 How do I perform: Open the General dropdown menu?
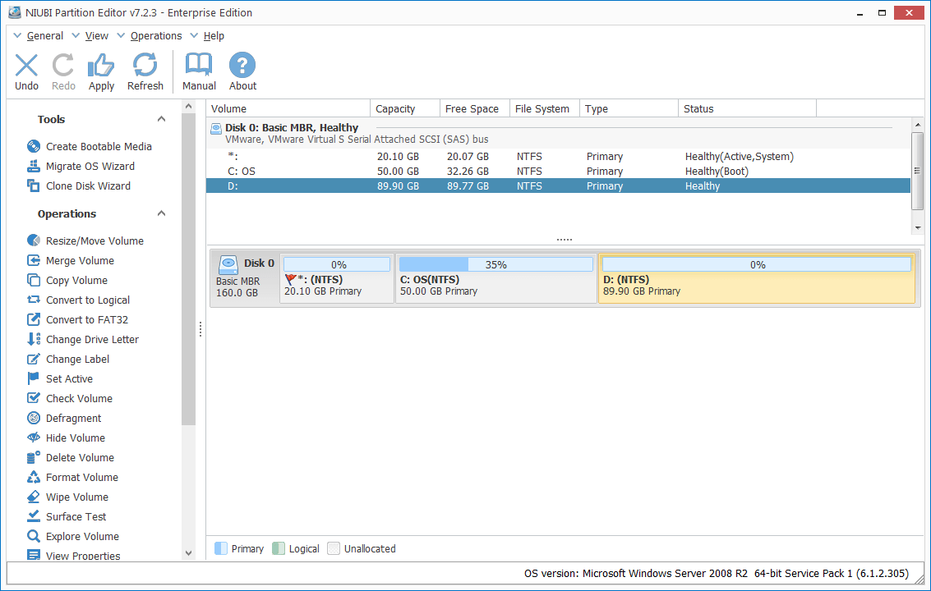[44, 36]
